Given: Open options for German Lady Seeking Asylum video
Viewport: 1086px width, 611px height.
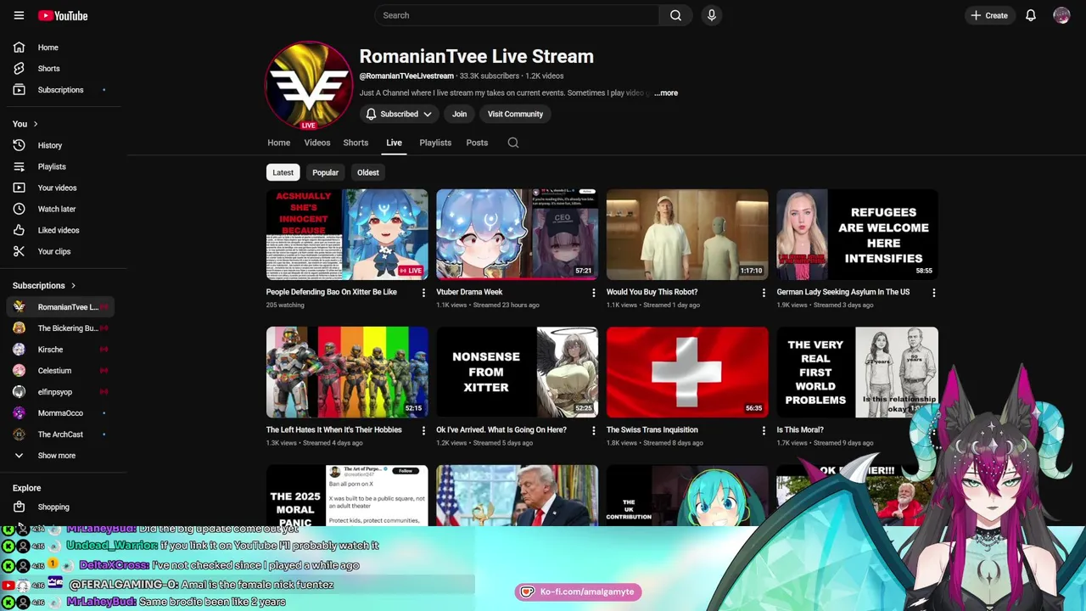Looking at the screenshot, I should click(933, 293).
